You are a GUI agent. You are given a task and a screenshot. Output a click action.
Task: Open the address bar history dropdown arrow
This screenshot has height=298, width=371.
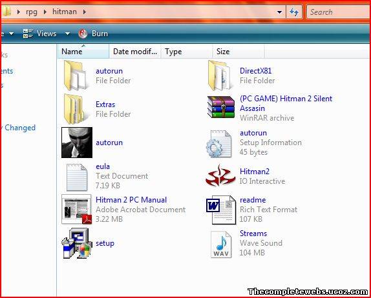tap(279, 12)
